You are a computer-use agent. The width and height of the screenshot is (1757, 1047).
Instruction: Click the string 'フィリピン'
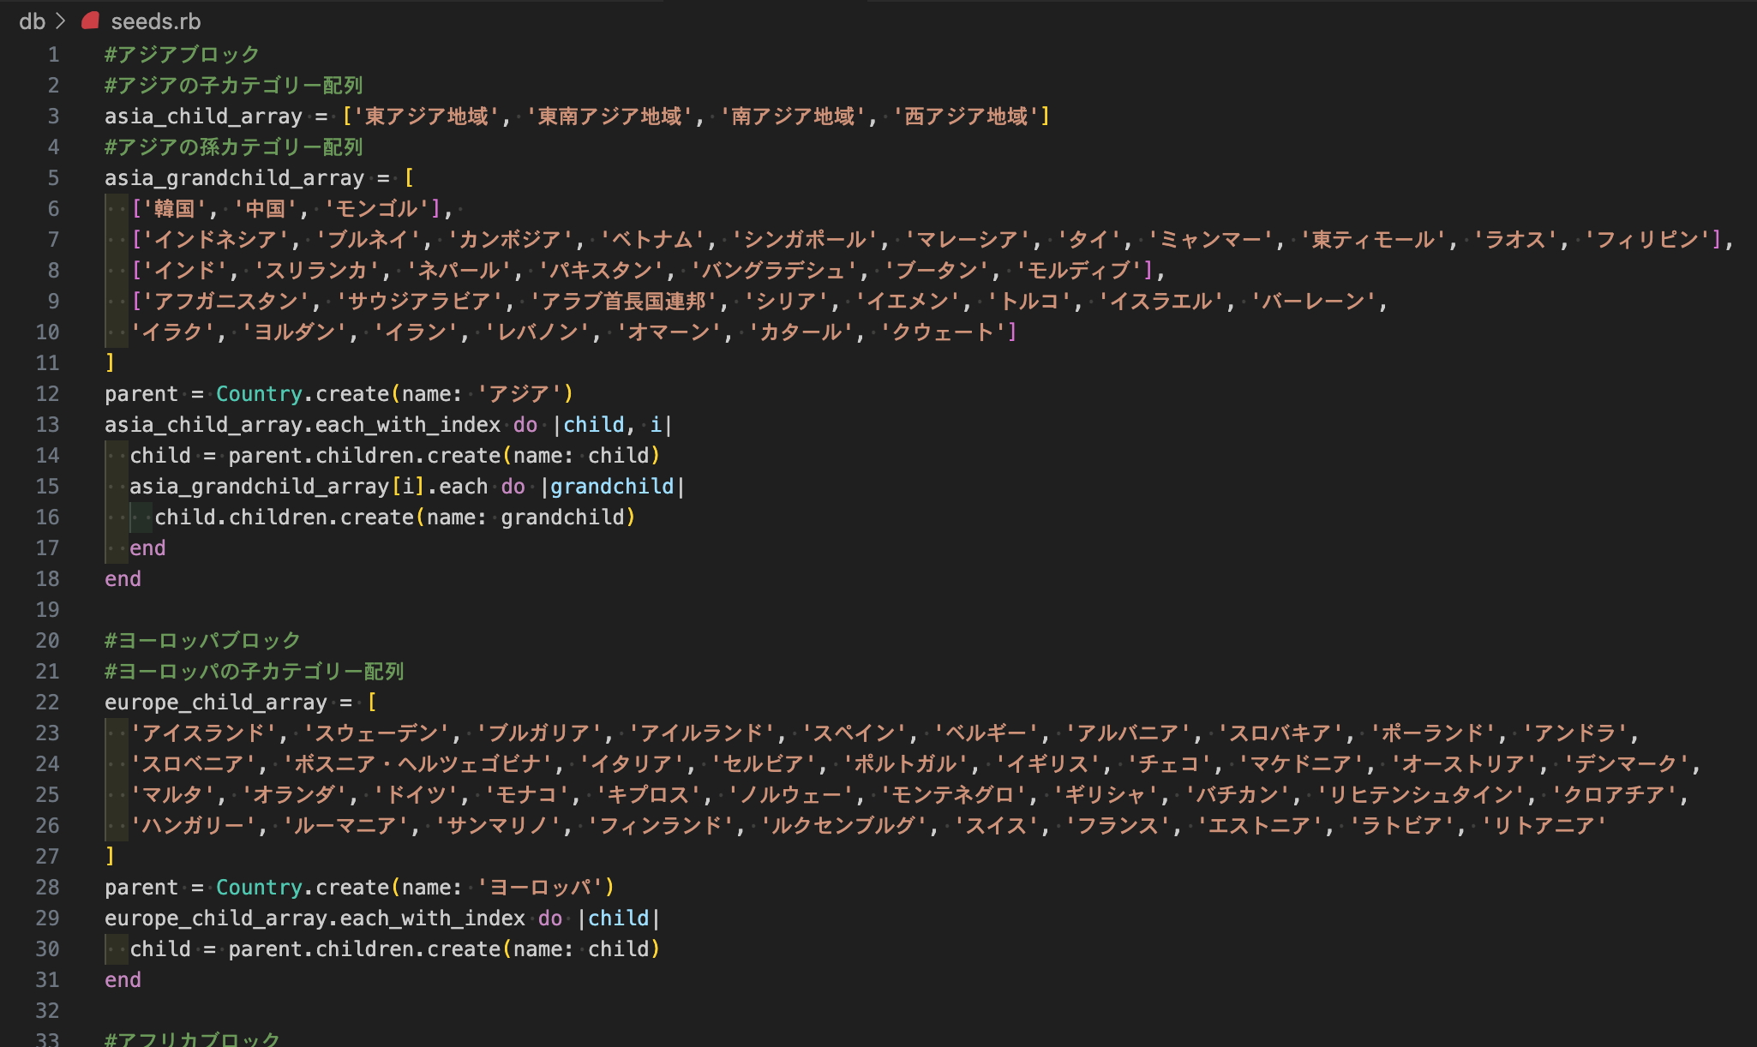[1646, 240]
